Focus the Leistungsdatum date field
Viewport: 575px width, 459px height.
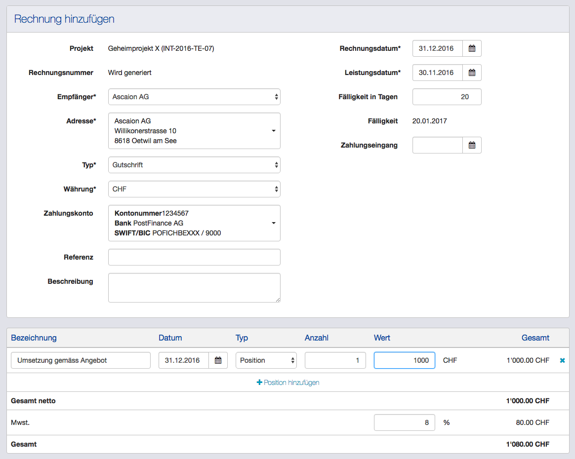(438, 73)
